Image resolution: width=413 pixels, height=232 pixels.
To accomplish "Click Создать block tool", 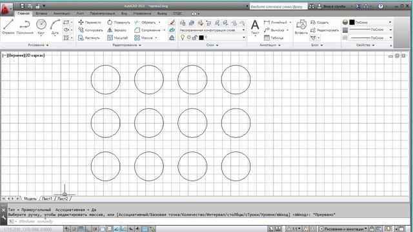I will click(319, 23).
